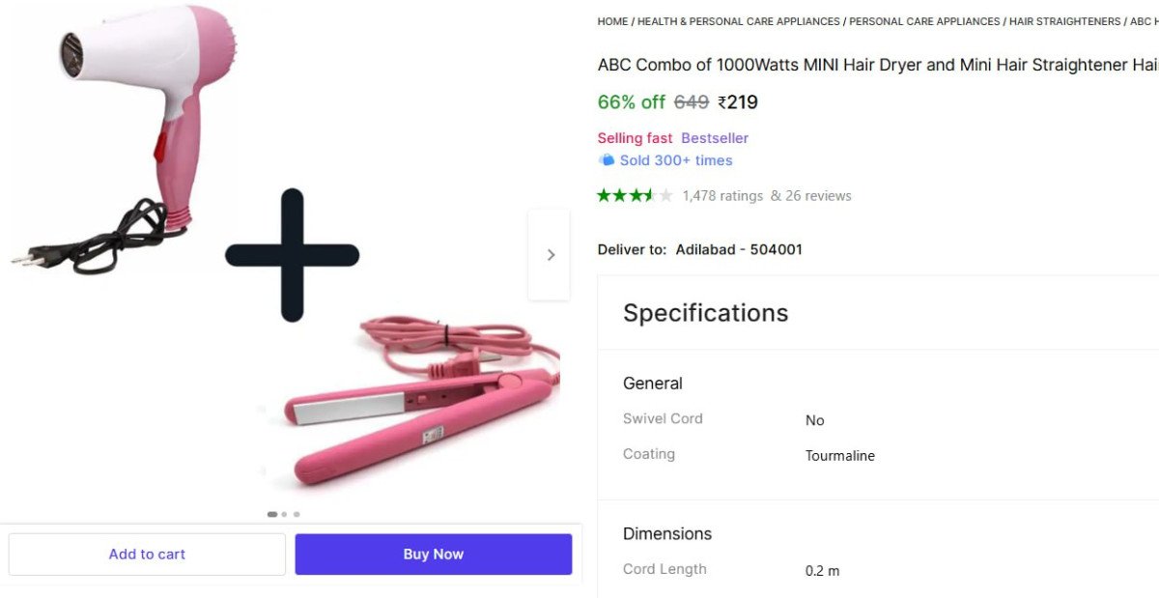The width and height of the screenshot is (1159, 598).
Task: Click the icon beside Sold 300+ times
Action: 607,160
